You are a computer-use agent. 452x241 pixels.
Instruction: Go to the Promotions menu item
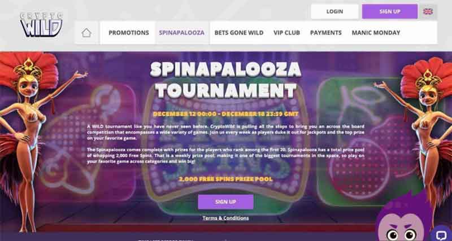coord(129,33)
